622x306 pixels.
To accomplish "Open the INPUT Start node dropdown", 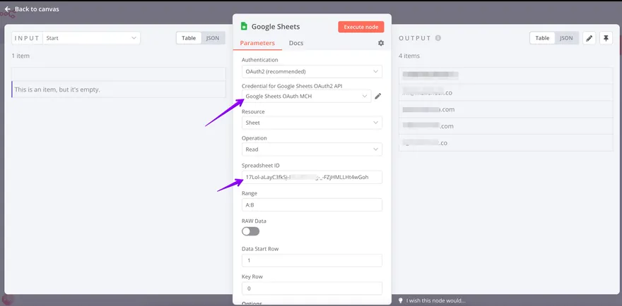I will coord(91,38).
